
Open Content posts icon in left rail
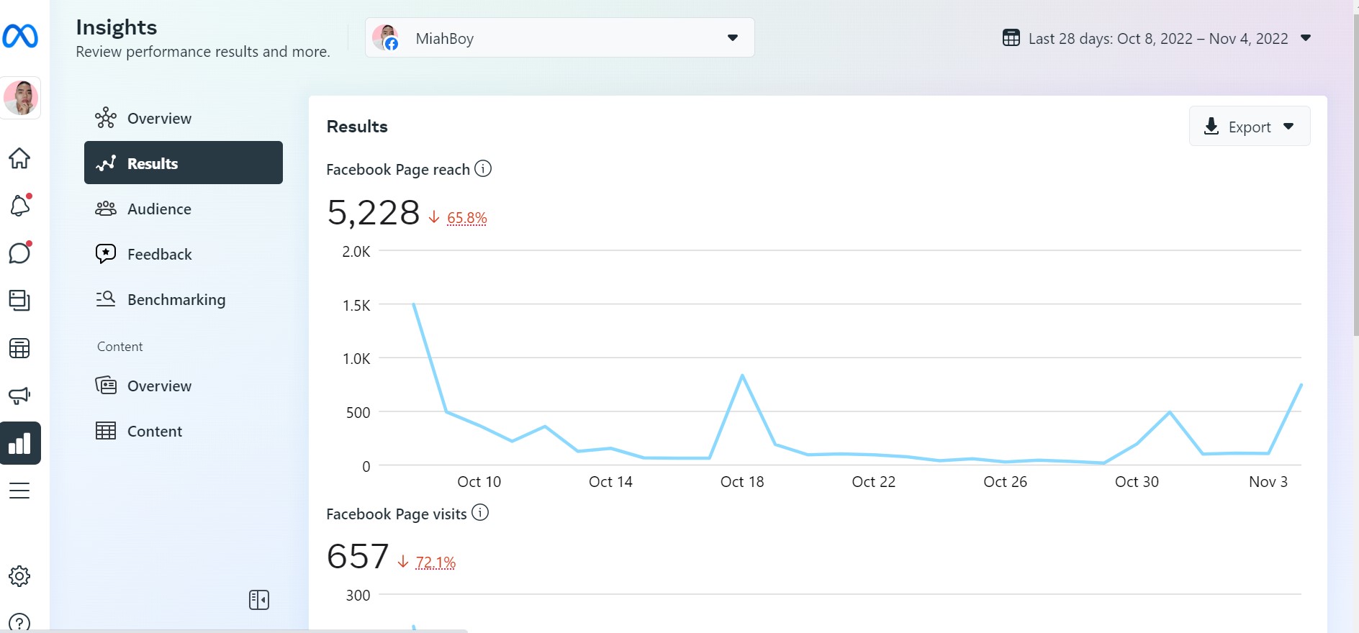(x=19, y=301)
